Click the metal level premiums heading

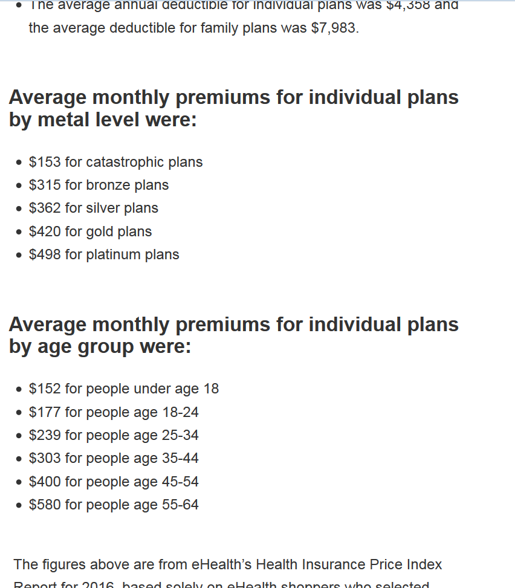234,108
